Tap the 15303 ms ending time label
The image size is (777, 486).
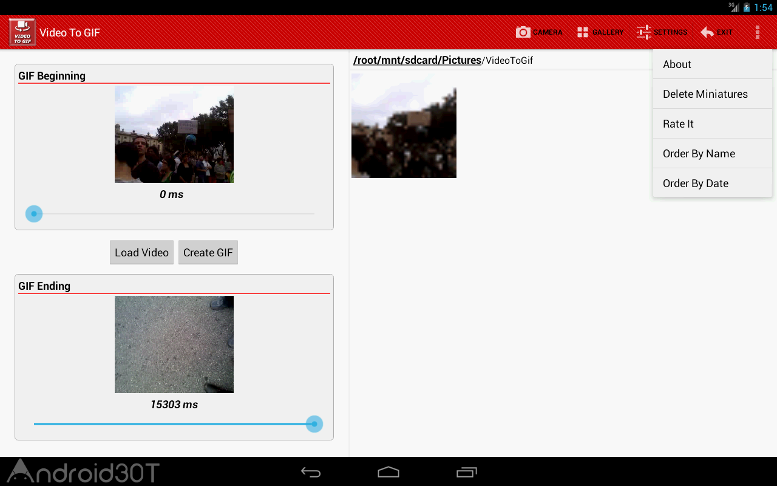(x=174, y=405)
